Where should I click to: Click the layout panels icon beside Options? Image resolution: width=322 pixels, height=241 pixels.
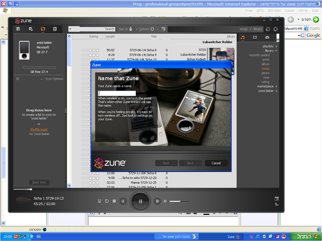(163, 29)
